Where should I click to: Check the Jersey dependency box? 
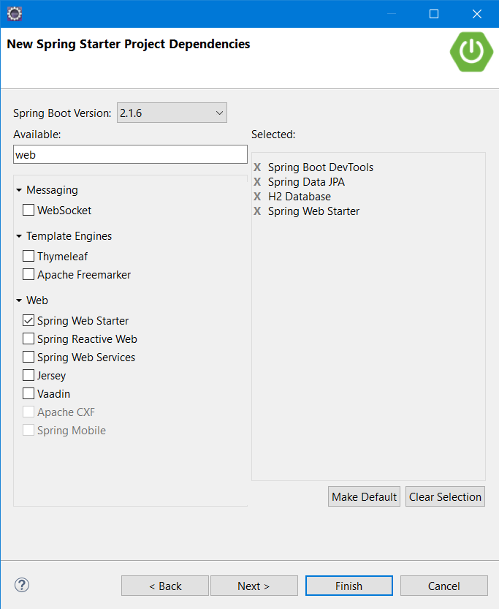[x=28, y=375]
